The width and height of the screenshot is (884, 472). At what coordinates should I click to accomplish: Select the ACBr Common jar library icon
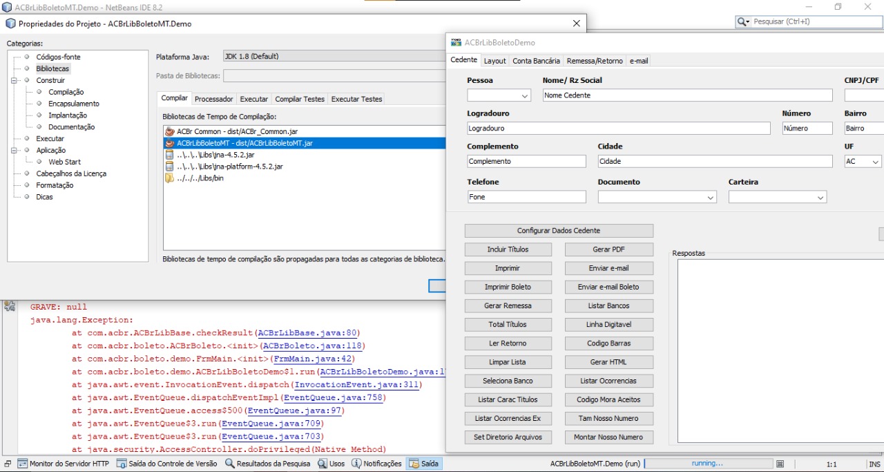click(x=169, y=131)
